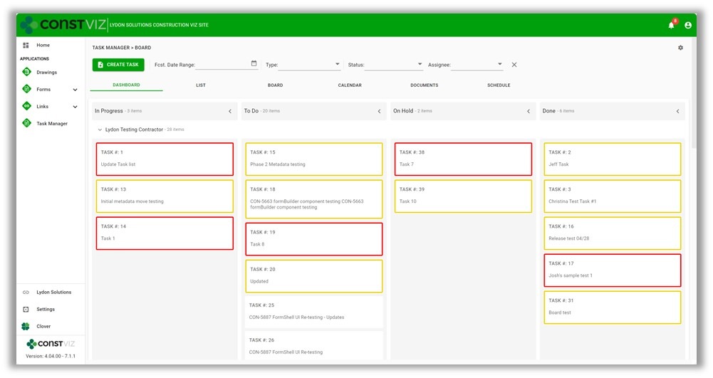
Task: Expand the Links sidebar menu
Action: [x=75, y=107]
